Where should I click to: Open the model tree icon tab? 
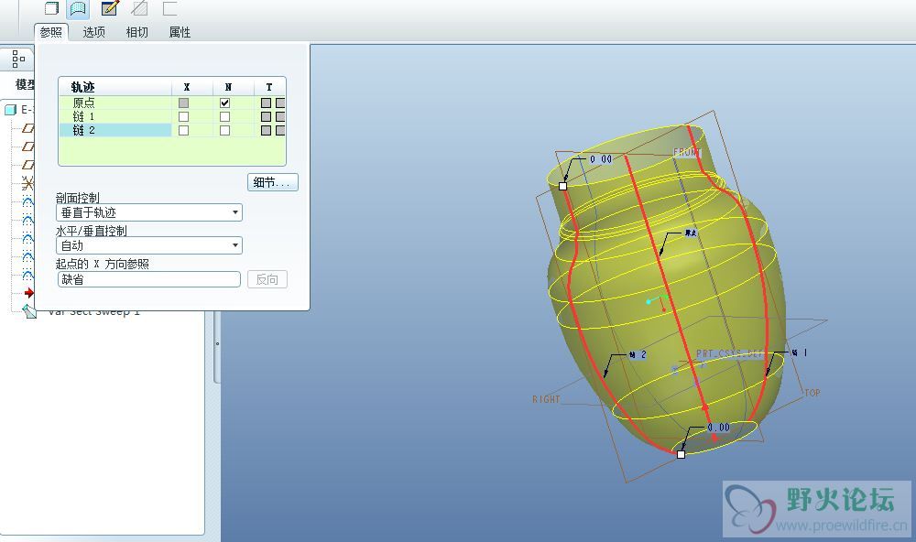point(18,59)
